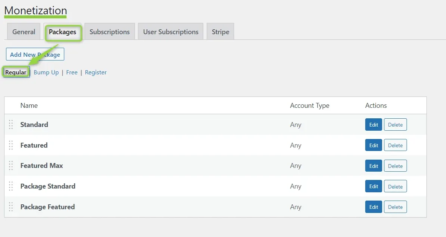Edit the Featured package
Image resolution: width=446 pixels, height=237 pixels.
pyautogui.click(x=373, y=145)
